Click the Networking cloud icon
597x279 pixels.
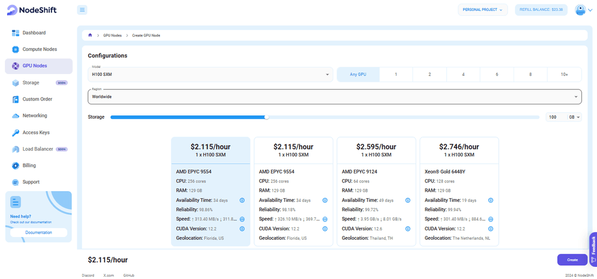click(x=15, y=115)
